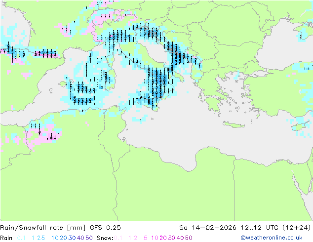
Task: Click the snow legend value 20
Action: click(163, 238)
